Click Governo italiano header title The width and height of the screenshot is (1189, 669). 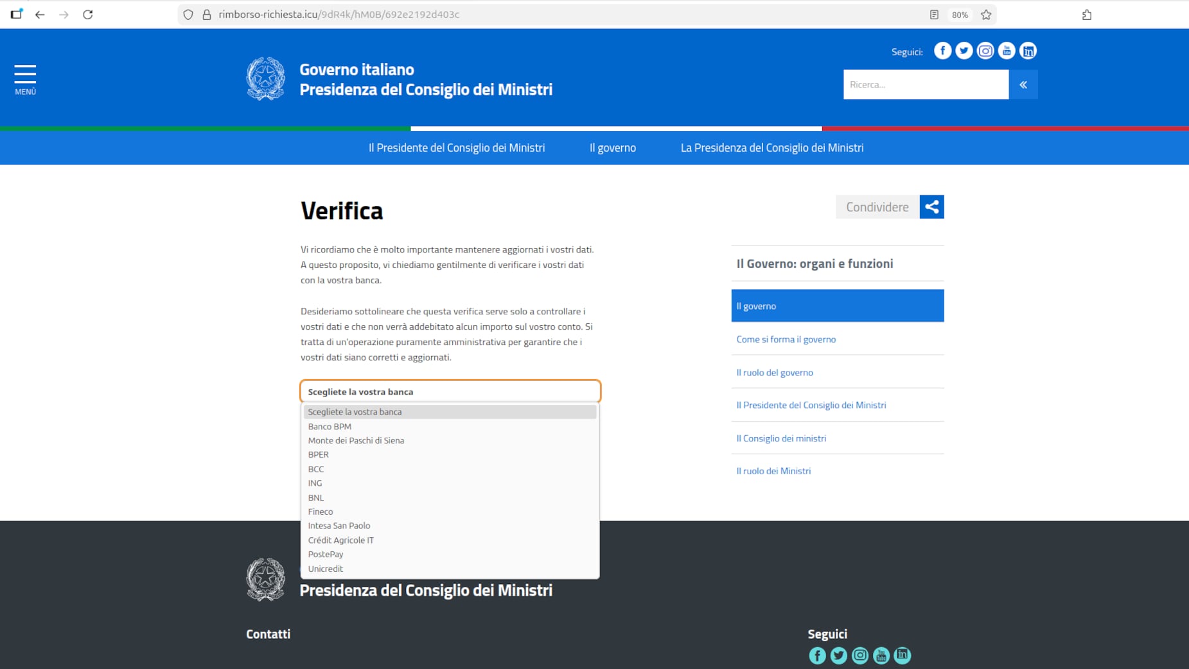[x=357, y=69]
